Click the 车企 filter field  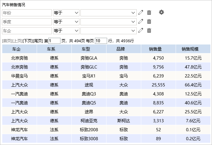[27, 31]
